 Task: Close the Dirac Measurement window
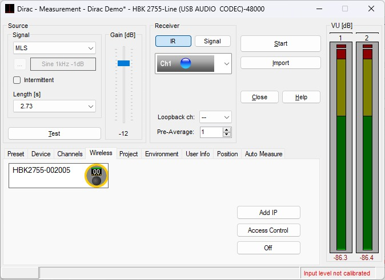[x=371, y=9]
